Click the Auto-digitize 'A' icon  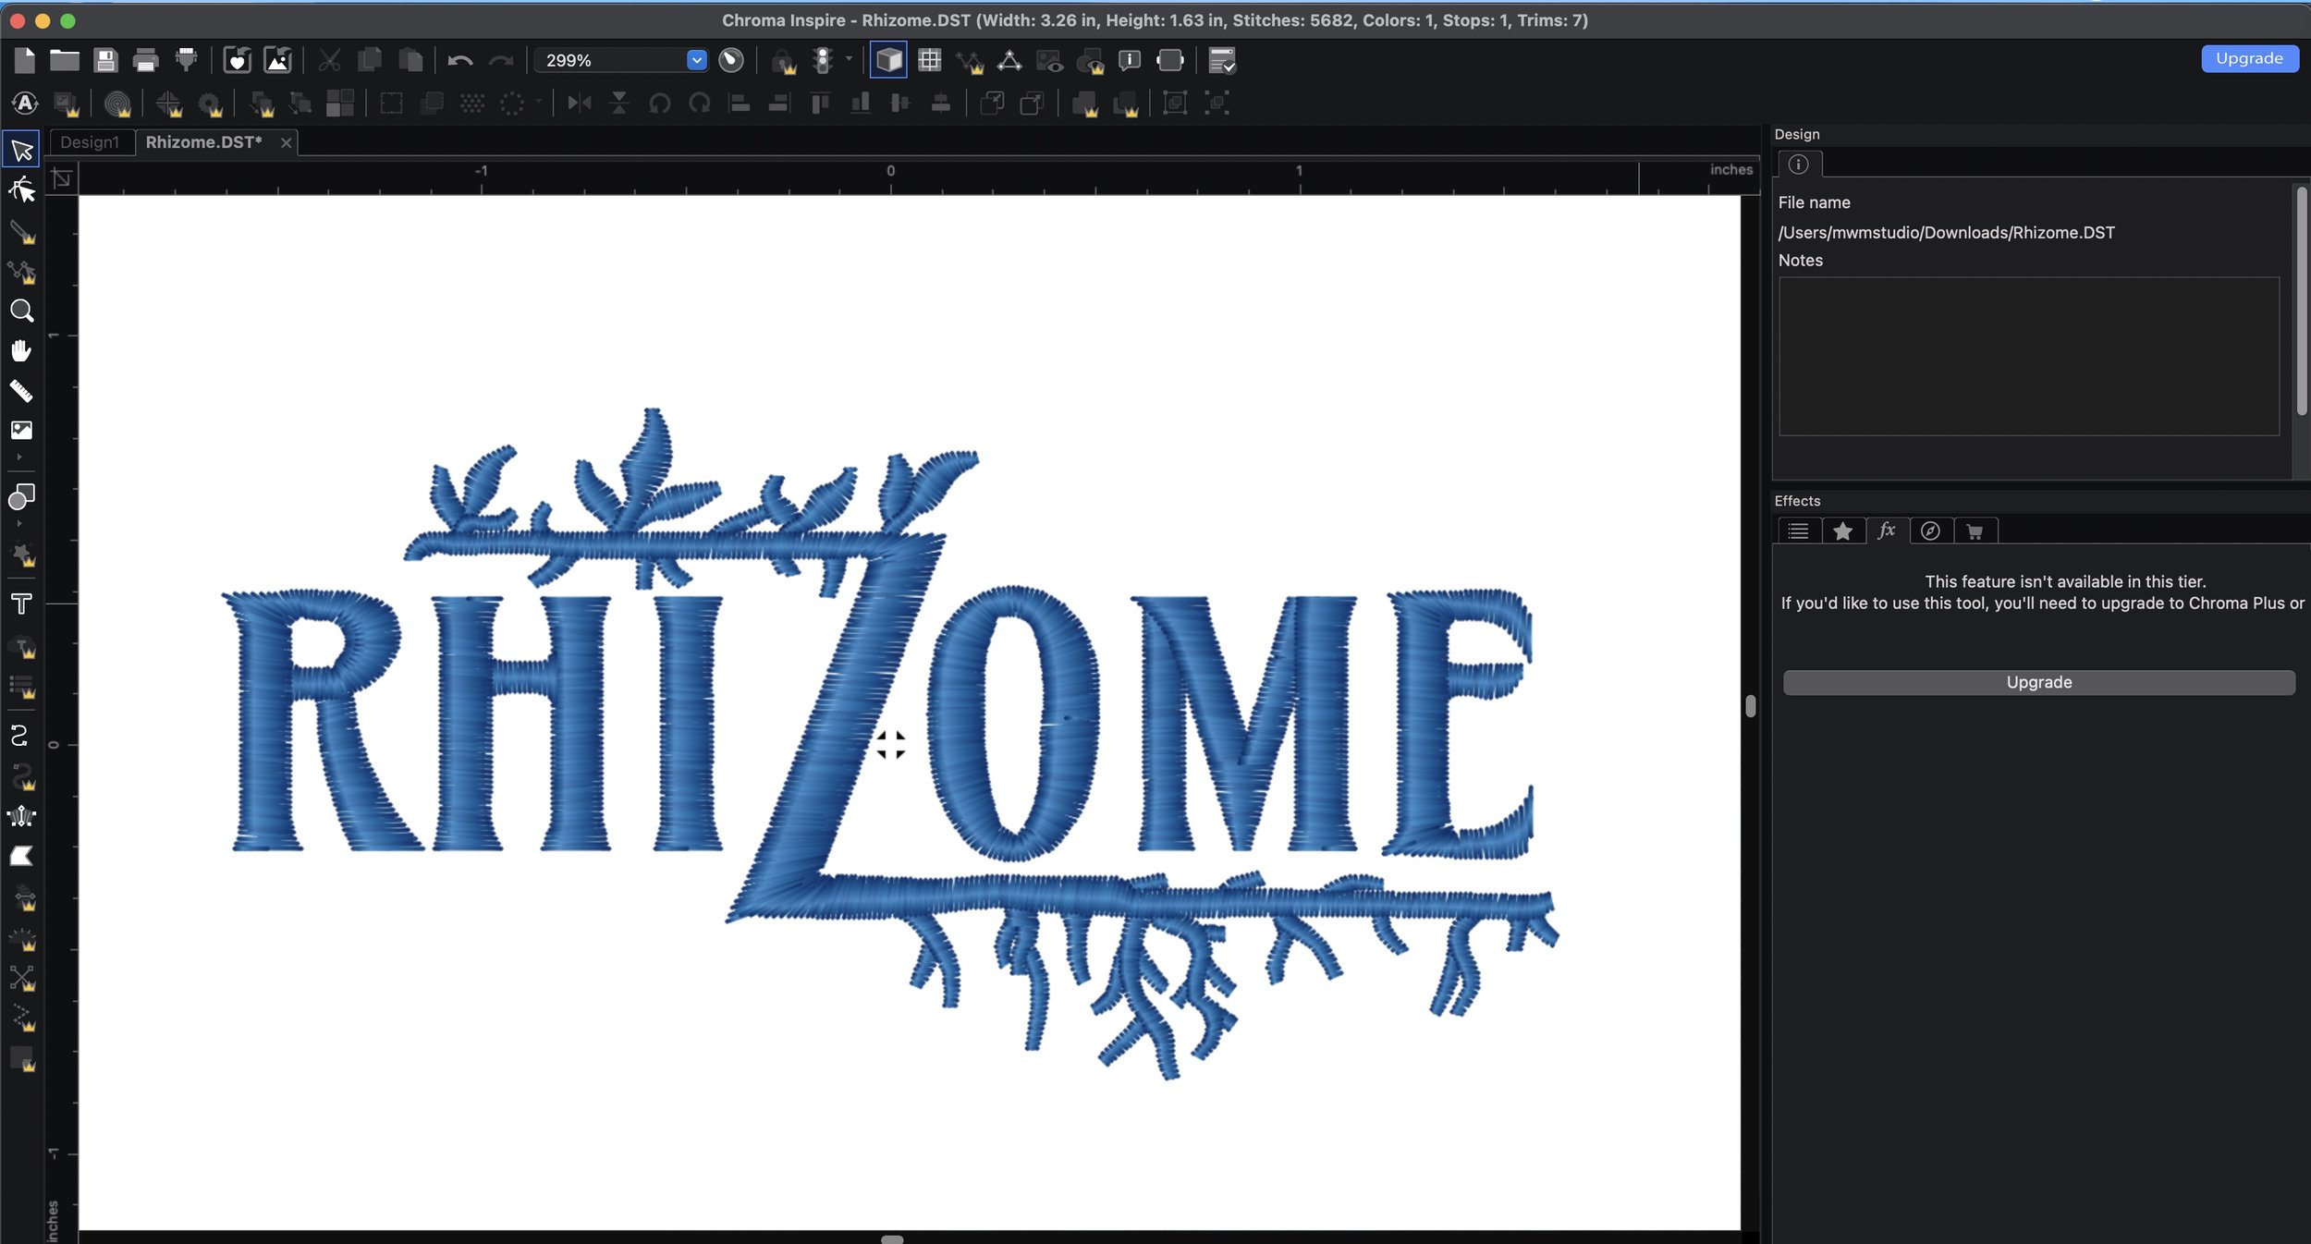[x=25, y=103]
